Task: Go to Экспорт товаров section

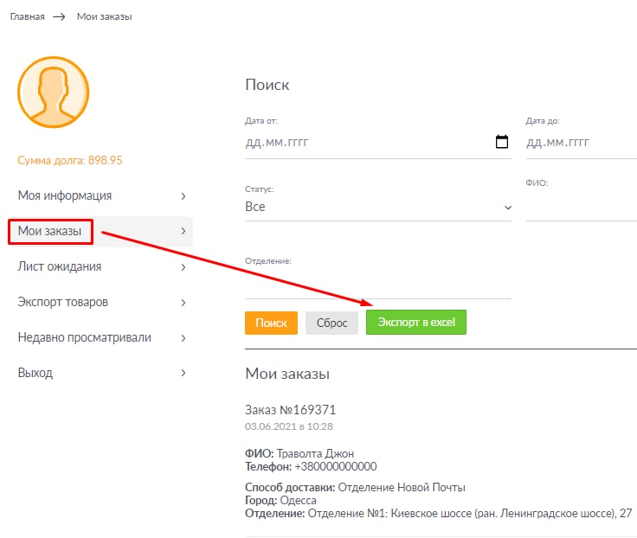Action: (x=63, y=302)
